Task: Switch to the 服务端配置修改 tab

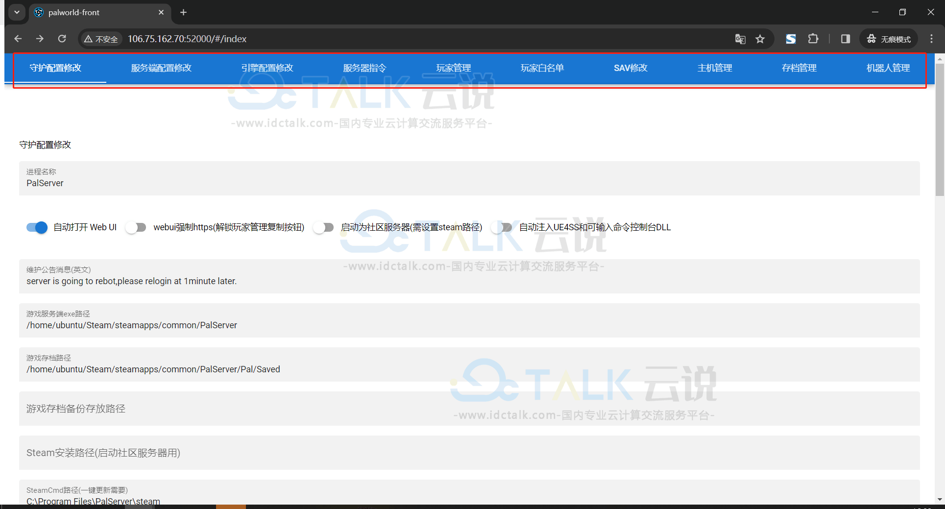Action: [x=161, y=68]
